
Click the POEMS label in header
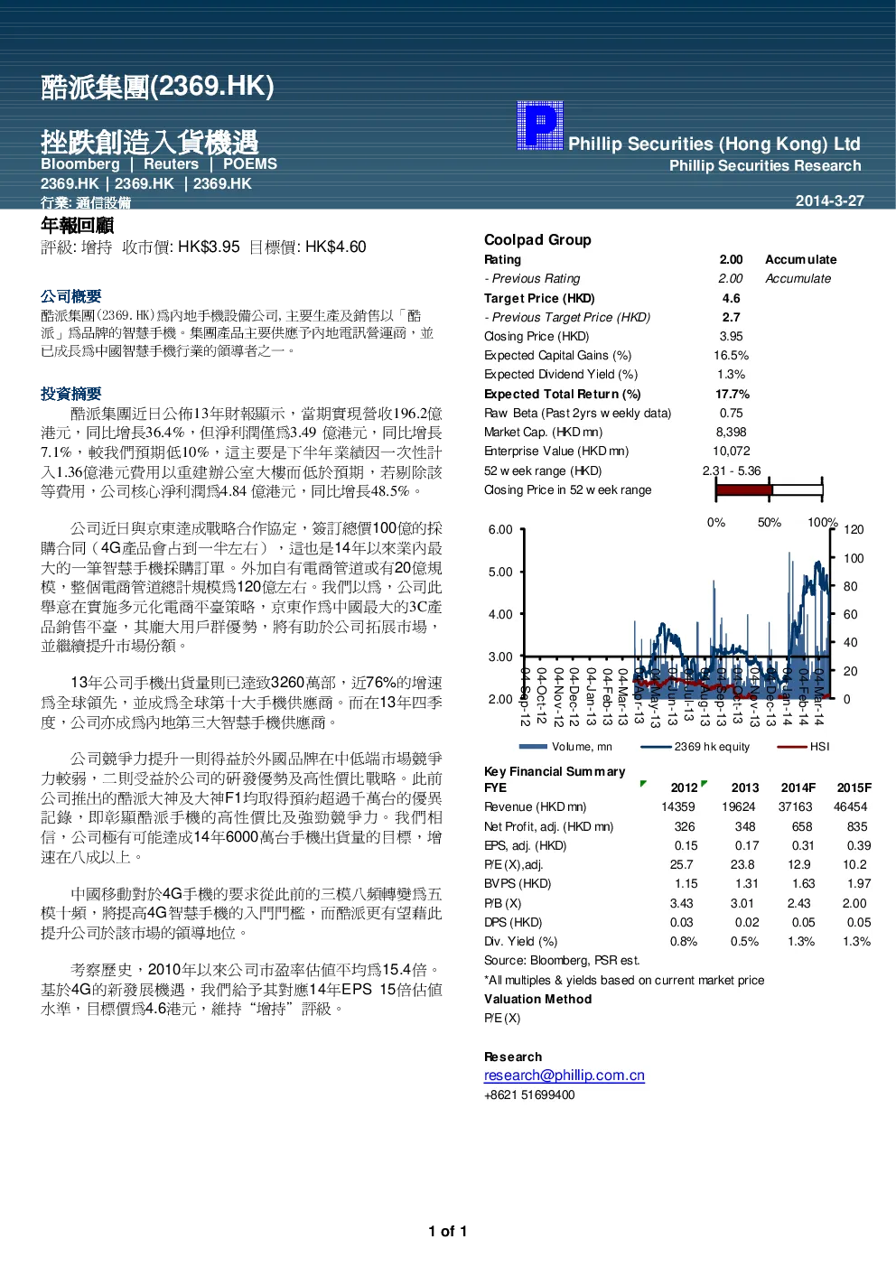point(250,164)
